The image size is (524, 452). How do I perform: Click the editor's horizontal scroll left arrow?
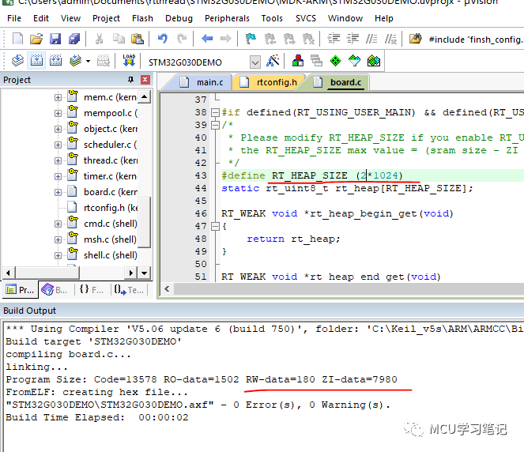(x=167, y=289)
